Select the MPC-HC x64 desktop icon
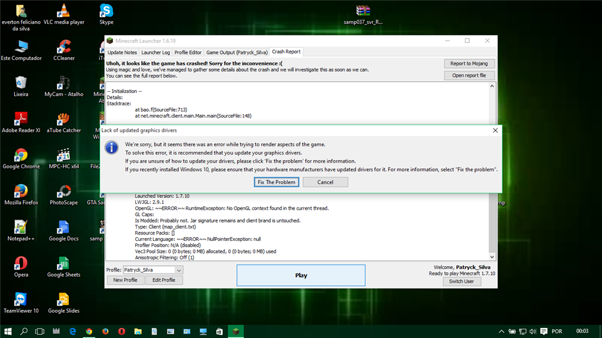Viewport: 602px width, 338px height. [x=63, y=159]
